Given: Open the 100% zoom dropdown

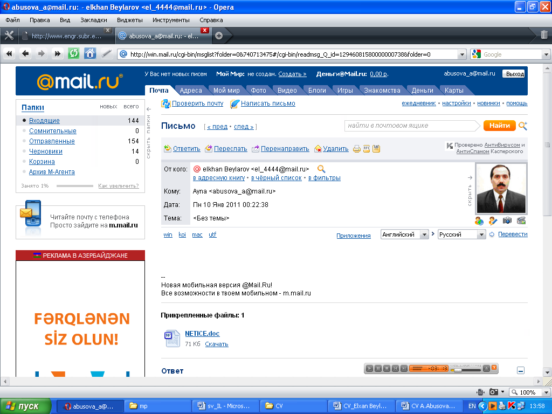Looking at the screenshot, I should pyautogui.click(x=546, y=392).
